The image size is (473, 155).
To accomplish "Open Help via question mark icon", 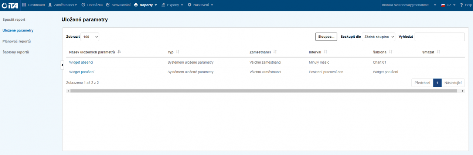I will [462, 5].
